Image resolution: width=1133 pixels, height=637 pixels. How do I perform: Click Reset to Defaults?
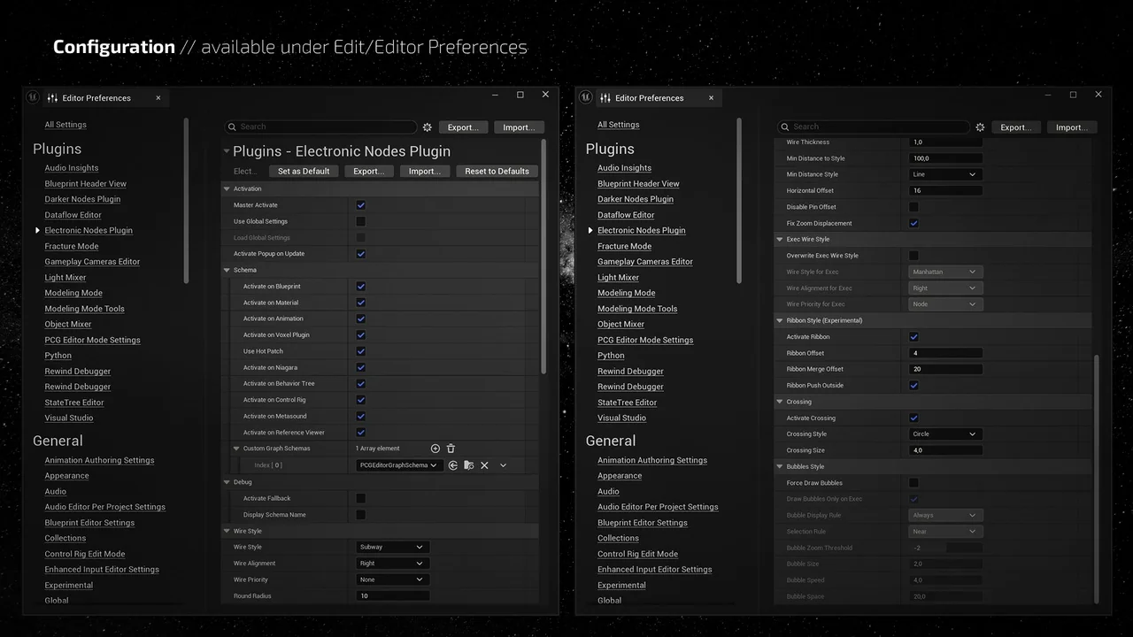tap(497, 171)
